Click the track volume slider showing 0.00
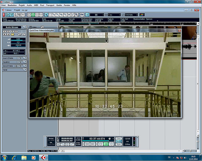 (x=18, y=39)
